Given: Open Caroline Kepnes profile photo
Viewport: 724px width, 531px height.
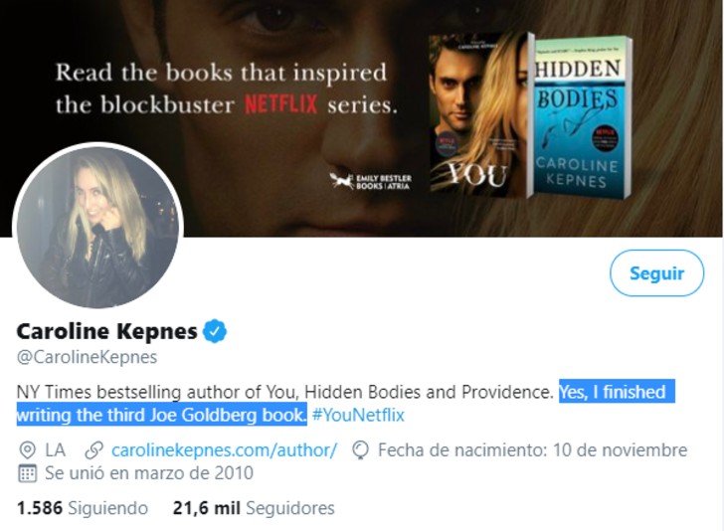Looking at the screenshot, I should 97,226.
